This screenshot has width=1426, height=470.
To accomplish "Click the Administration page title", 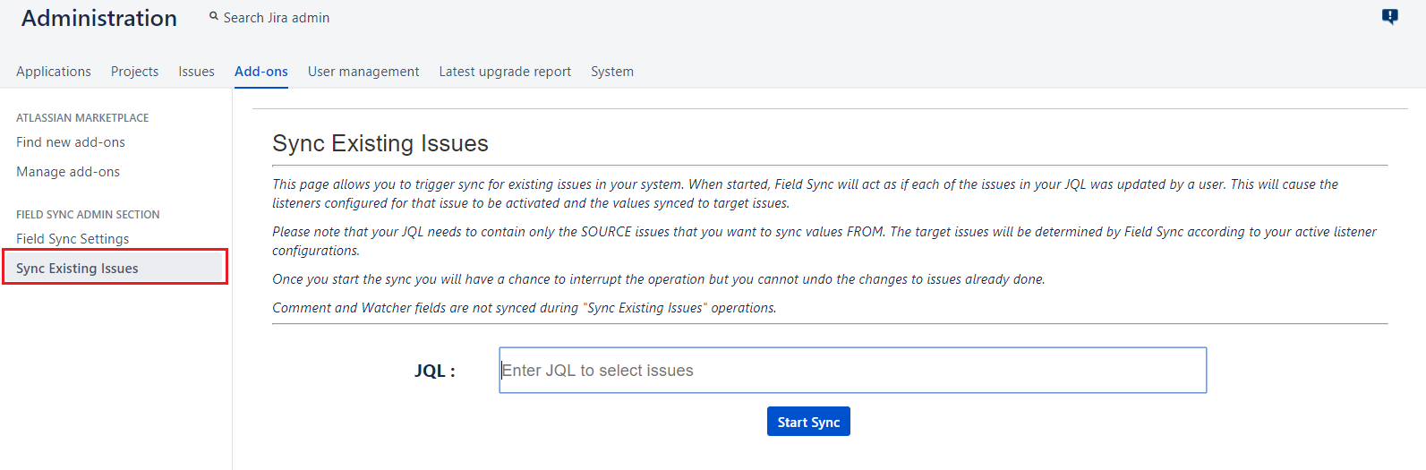I will [99, 19].
